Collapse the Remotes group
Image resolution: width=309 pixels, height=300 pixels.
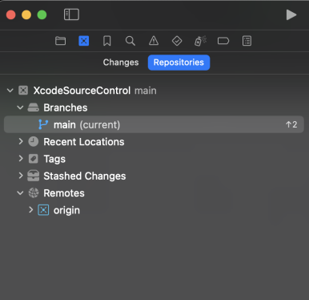pos(20,193)
